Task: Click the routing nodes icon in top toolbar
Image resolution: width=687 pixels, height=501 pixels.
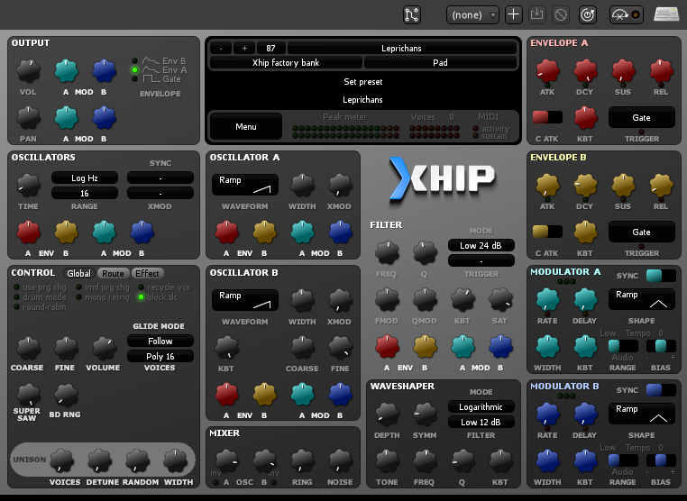Action: tap(412, 14)
